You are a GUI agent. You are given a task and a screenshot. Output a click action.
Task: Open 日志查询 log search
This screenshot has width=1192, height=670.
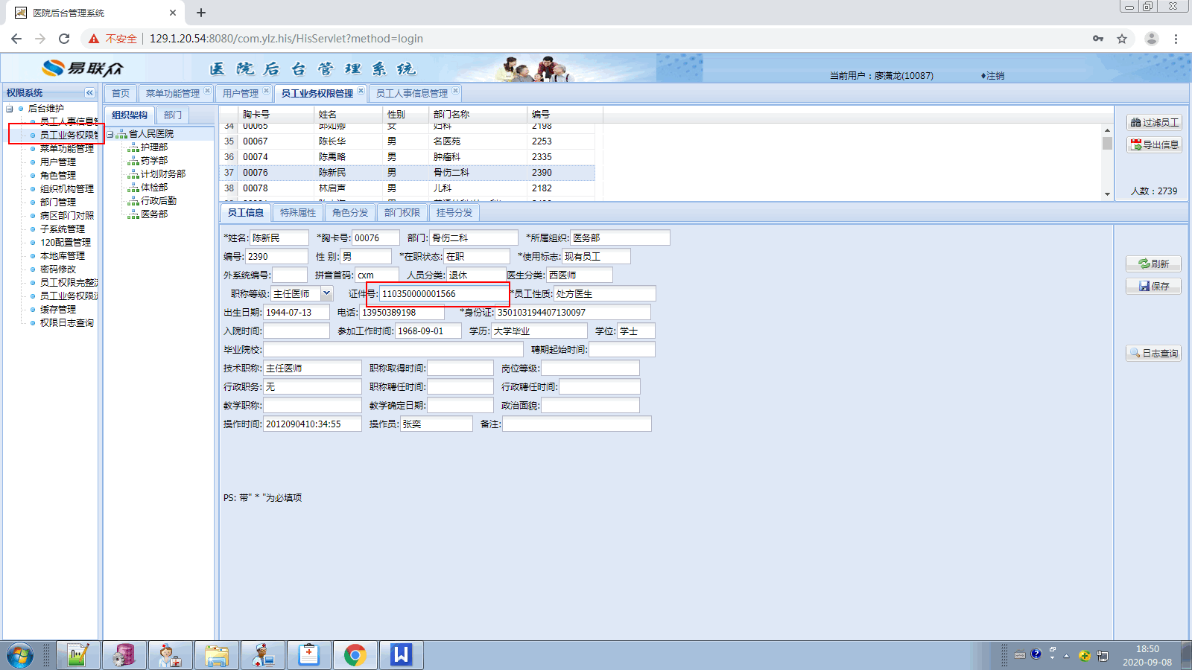point(1153,354)
